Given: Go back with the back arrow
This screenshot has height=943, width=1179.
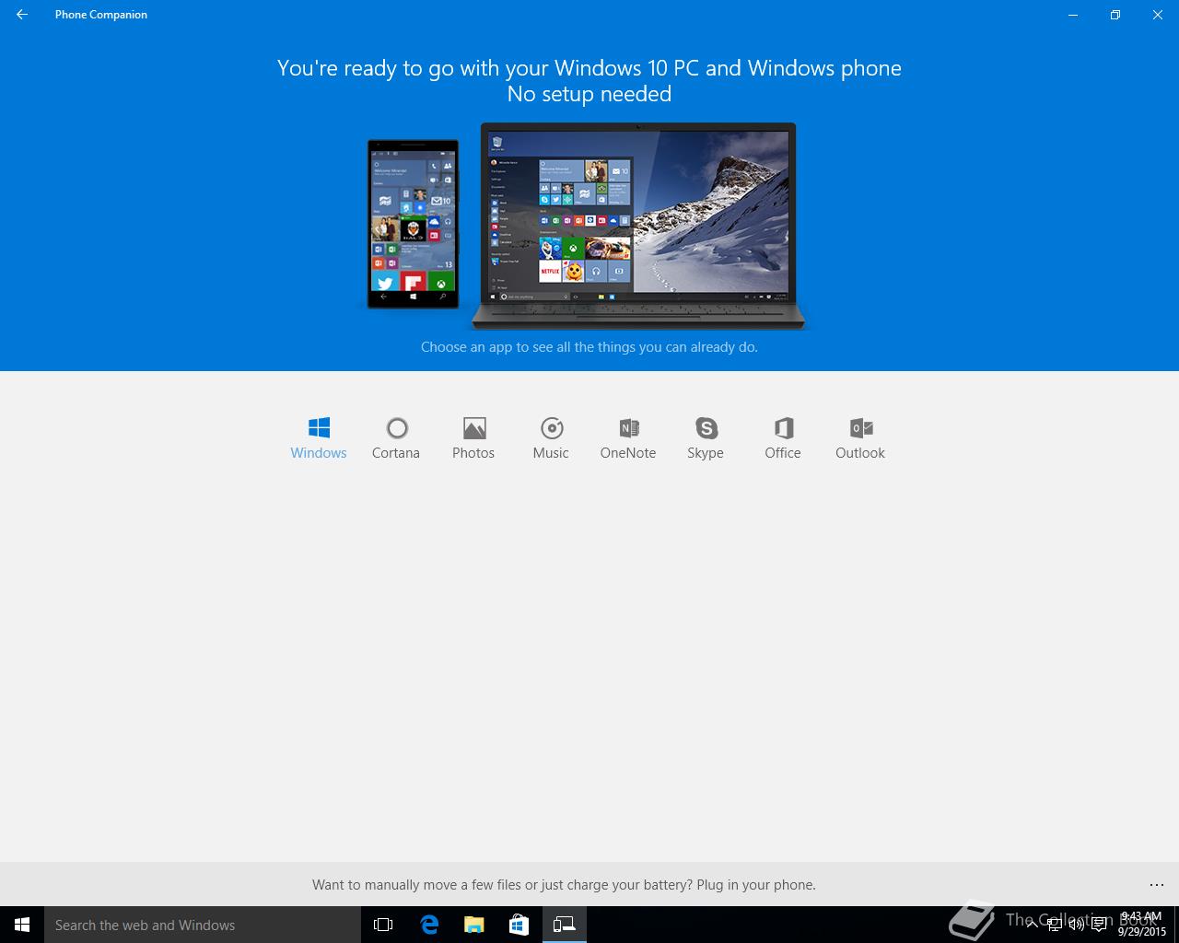Looking at the screenshot, I should pos(22,15).
